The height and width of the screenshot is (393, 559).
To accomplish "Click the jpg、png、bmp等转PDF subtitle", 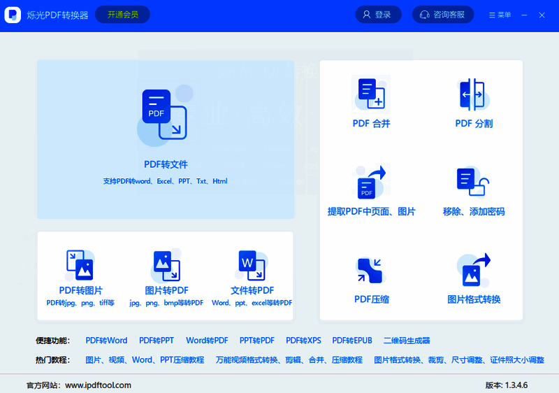I will [x=166, y=303].
